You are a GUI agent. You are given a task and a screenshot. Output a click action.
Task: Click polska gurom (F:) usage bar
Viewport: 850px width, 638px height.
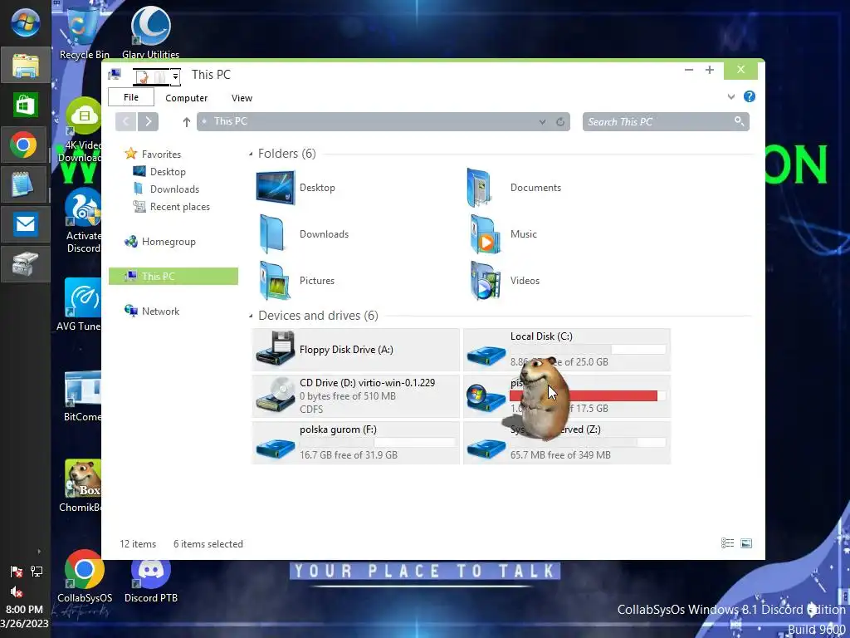tap(377, 443)
